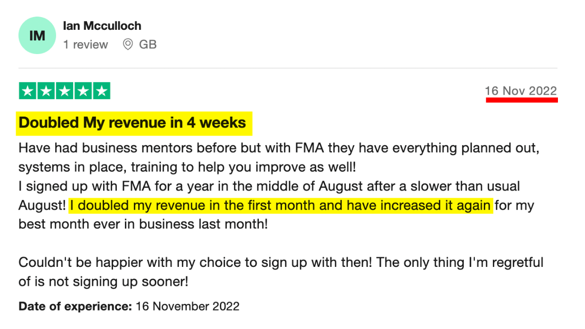Click highlighted 'I doubled my revenue' sentence
The height and width of the screenshot is (329, 585).
click(282, 206)
